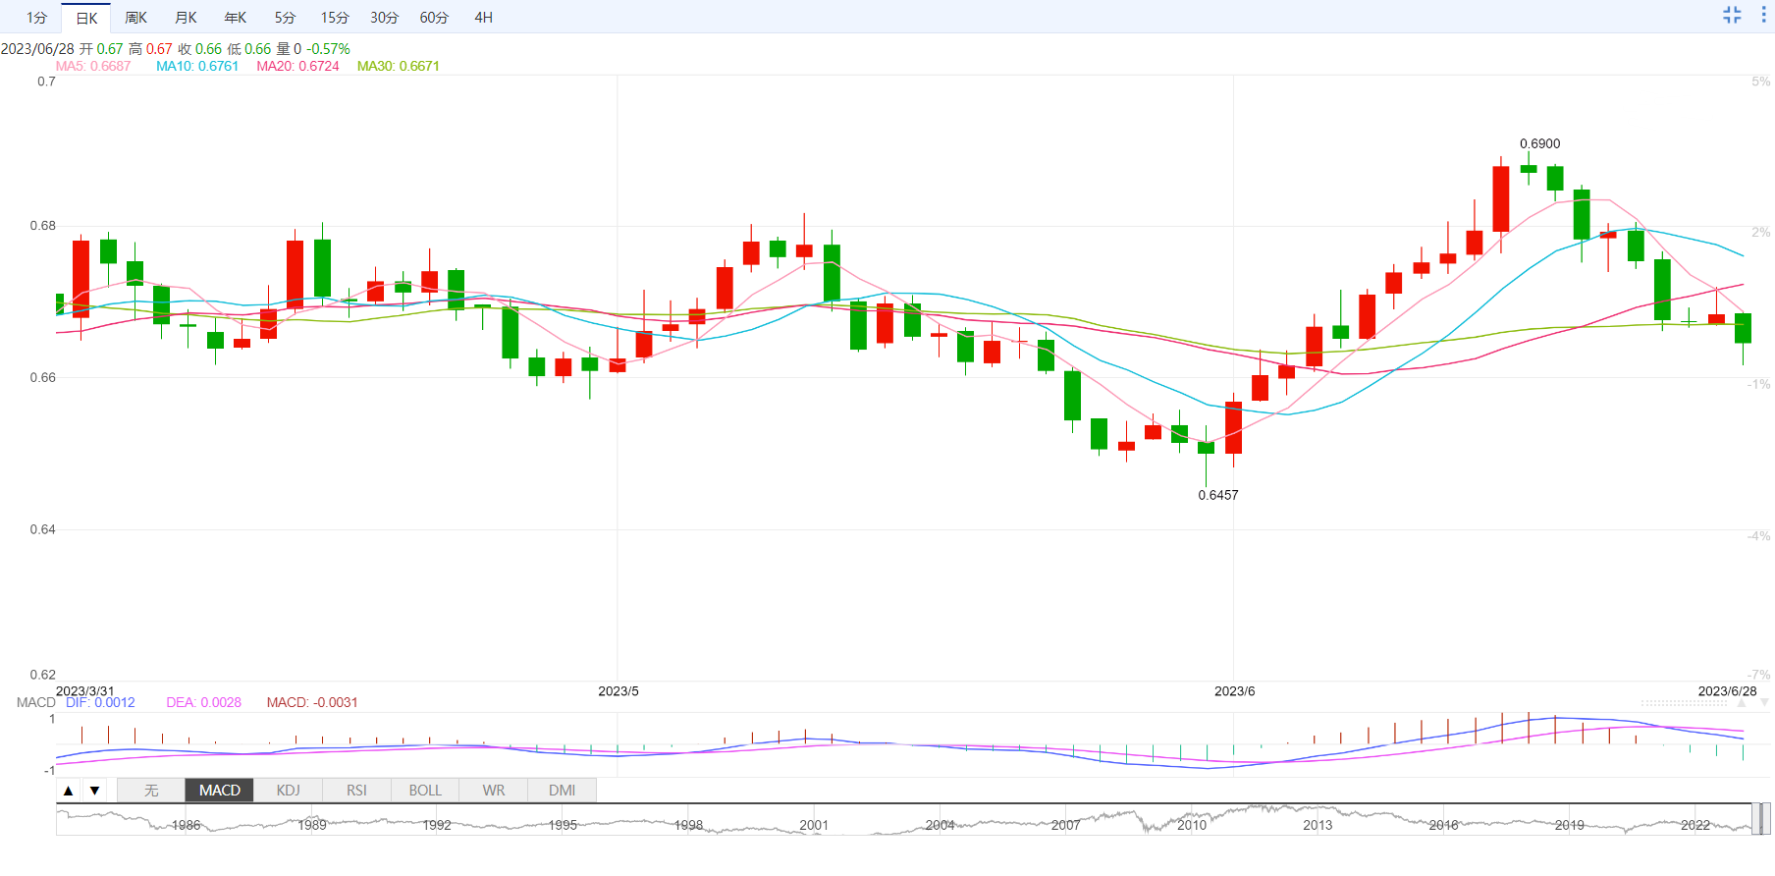The image size is (1775, 876).
Task: Select the 周K weekly candlestick tab
Action: (x=135, y=18)
